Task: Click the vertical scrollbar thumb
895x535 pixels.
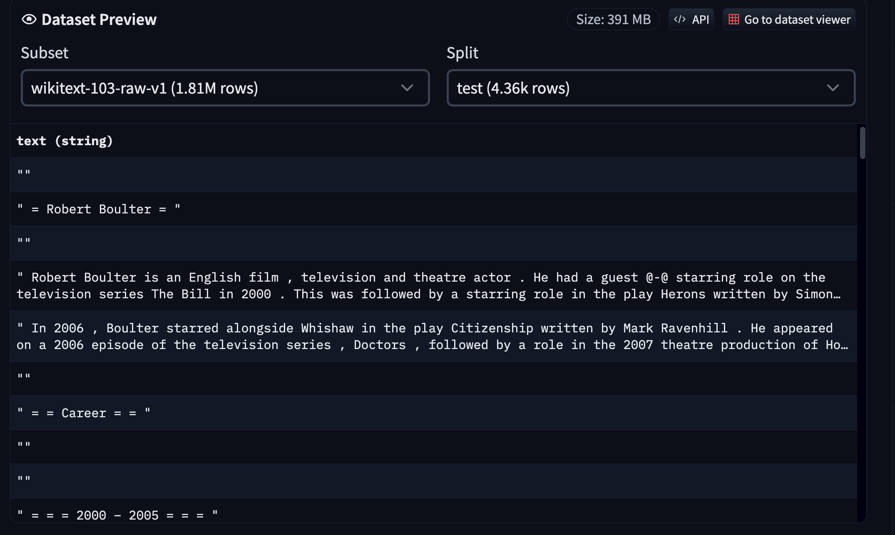Action: 863,143
